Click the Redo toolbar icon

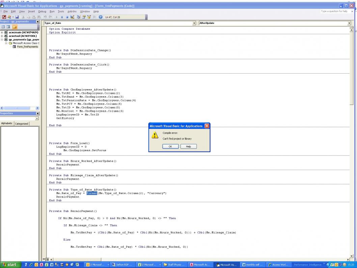click(x=50, y=17)
